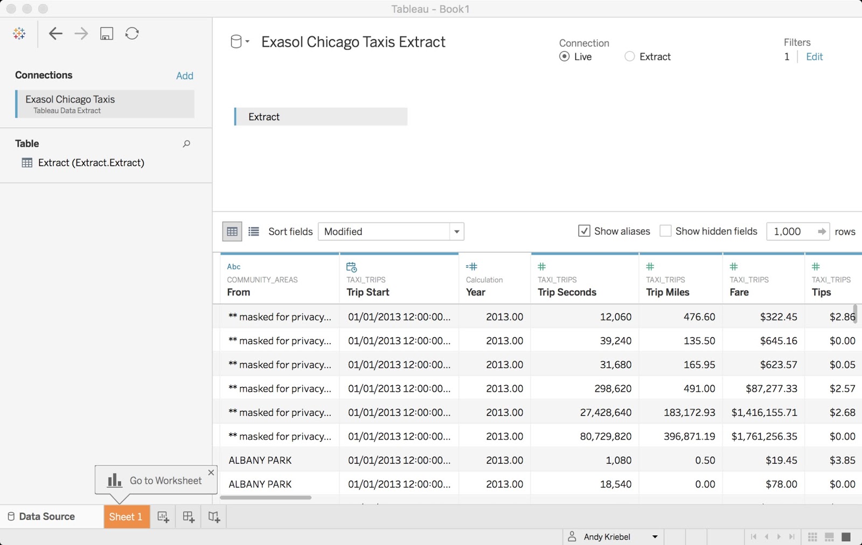This screenshot has width=862, height=545.
Task: Show tabs view icon in status bar
Action: (x=846, y=537)
